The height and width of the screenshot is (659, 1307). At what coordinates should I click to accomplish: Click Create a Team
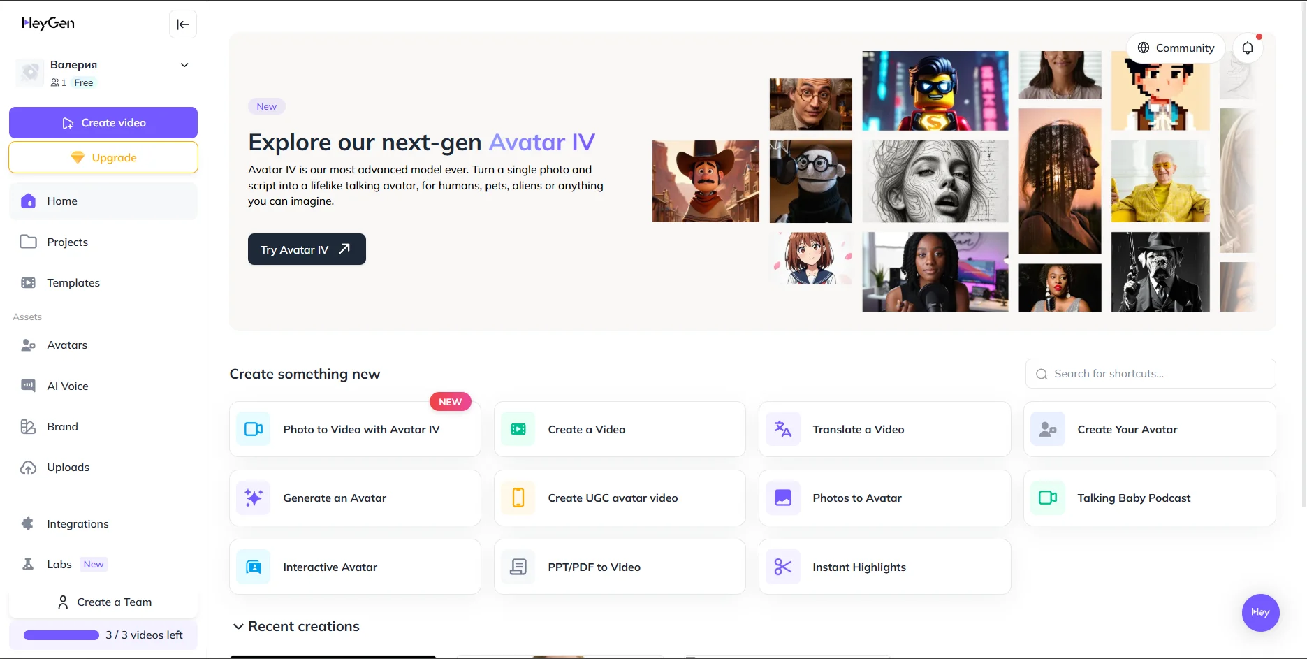pos(103,602)
